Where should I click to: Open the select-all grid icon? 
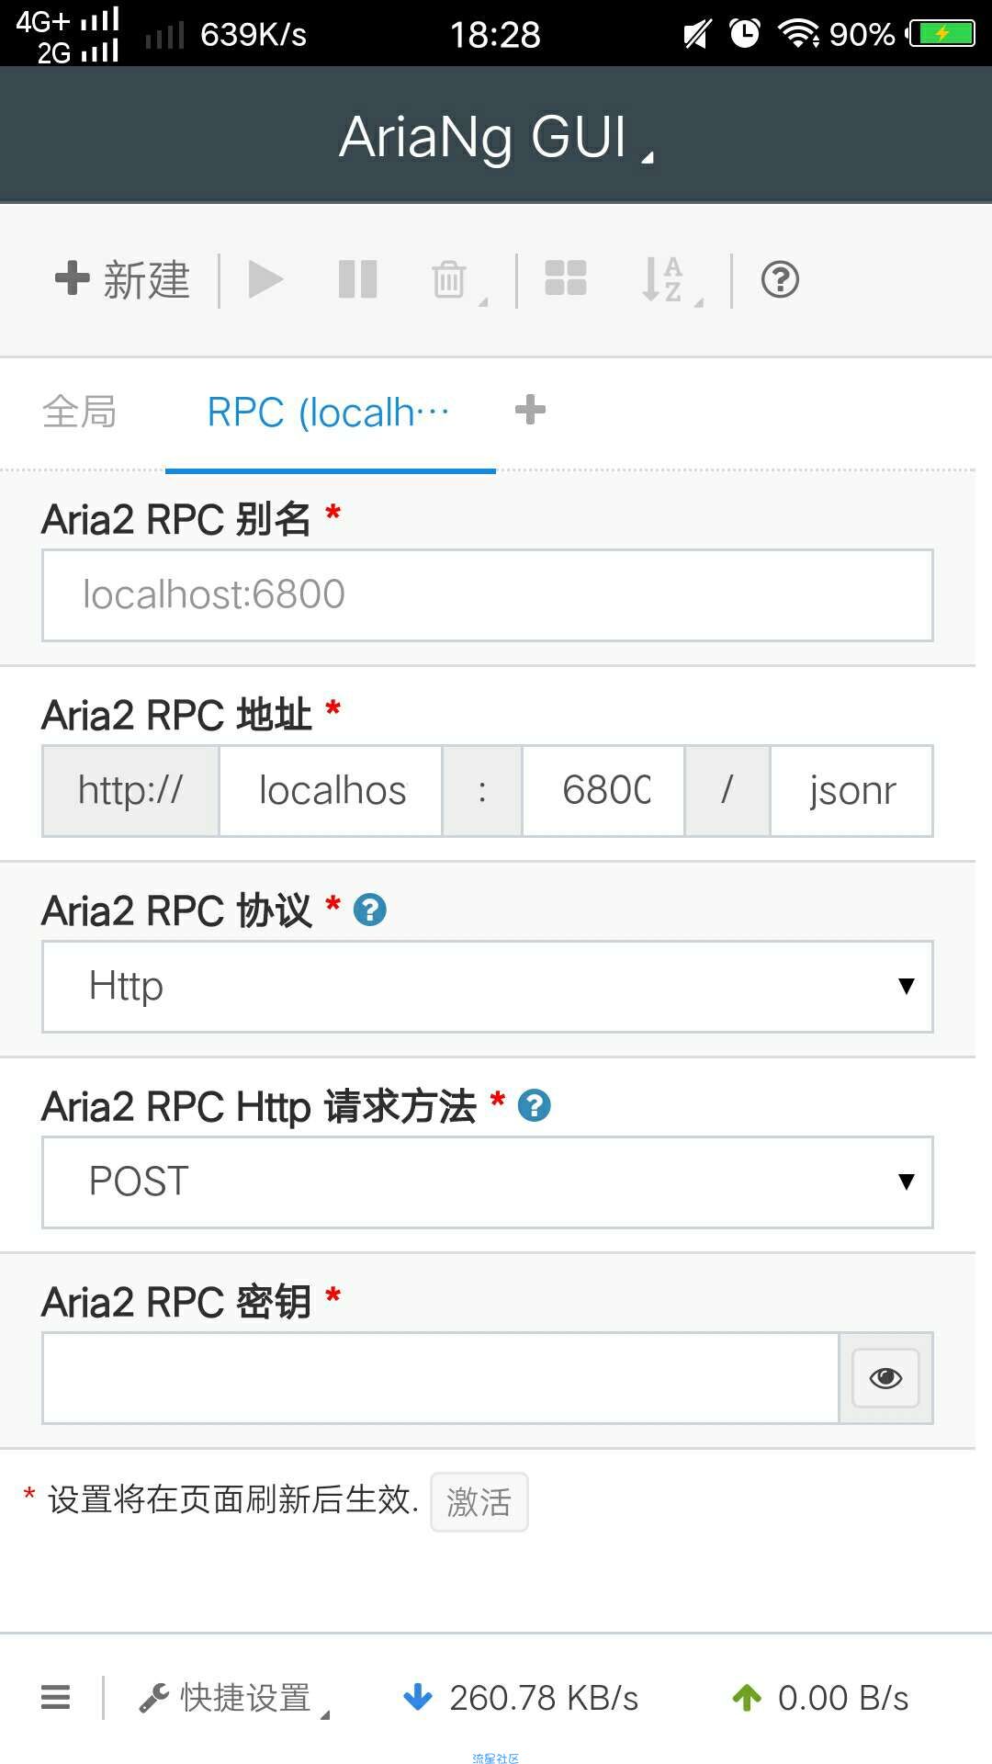pos(566,278)
